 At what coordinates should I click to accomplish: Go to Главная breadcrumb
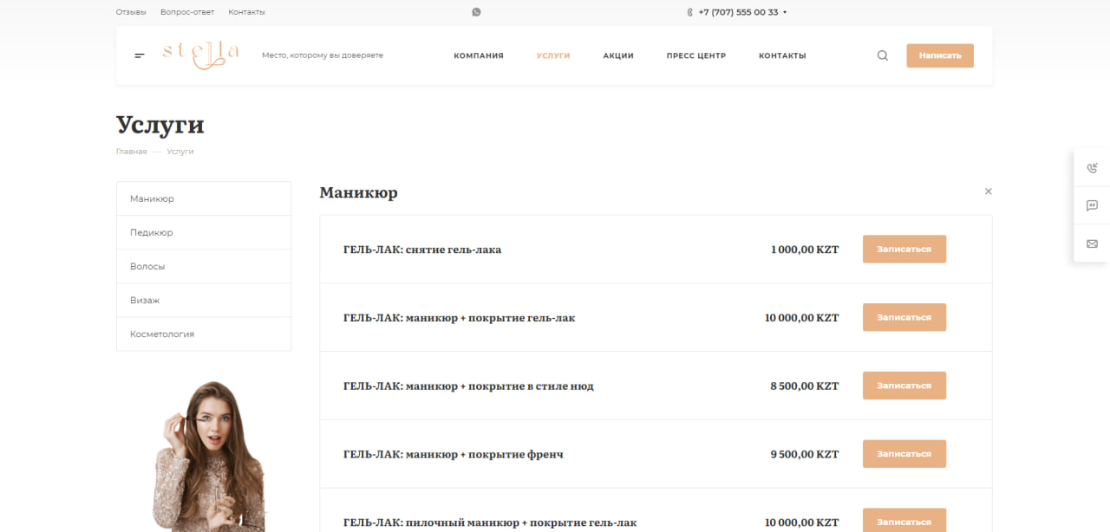click(x=132, y=151)
